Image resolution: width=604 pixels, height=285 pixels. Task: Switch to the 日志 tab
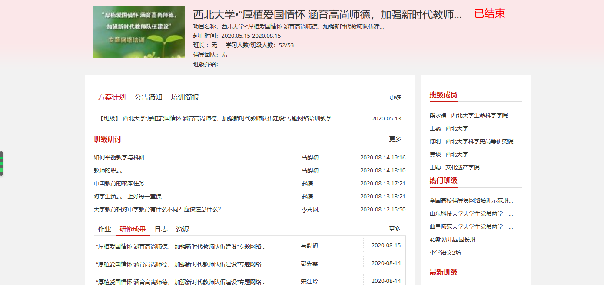point(161,229)
